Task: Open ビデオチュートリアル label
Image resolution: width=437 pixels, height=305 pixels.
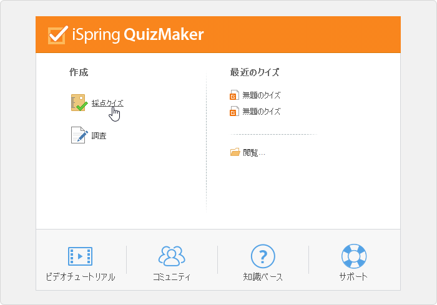Action: (x=81, y=277)
